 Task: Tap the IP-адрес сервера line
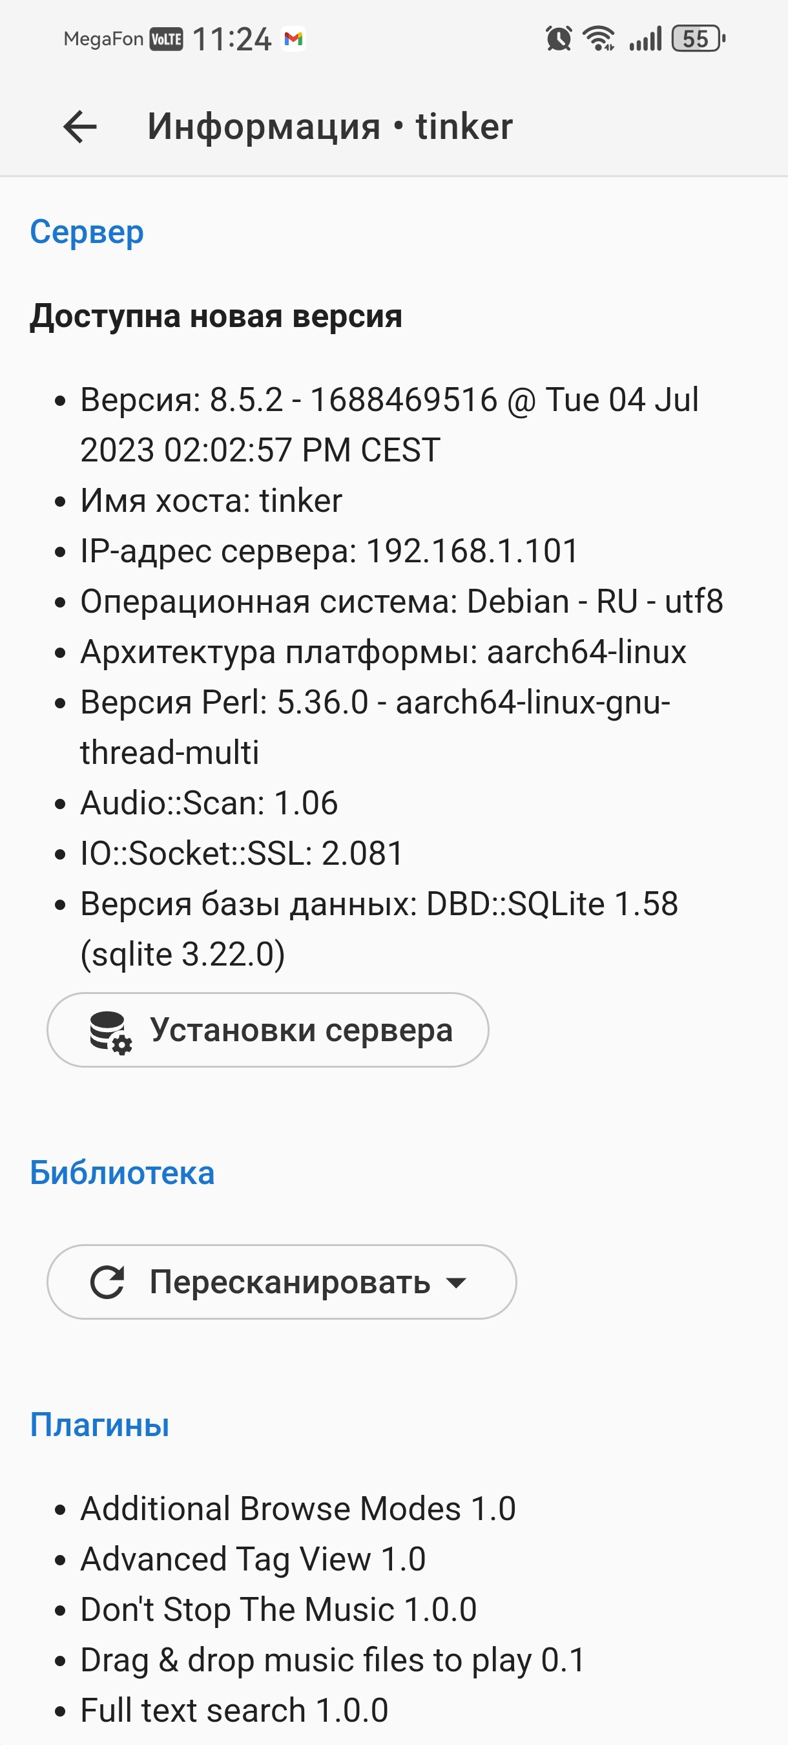[x=329, y=551]
